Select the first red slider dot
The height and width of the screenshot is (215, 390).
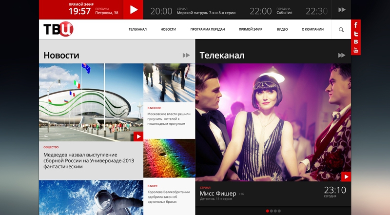(267, 211)
